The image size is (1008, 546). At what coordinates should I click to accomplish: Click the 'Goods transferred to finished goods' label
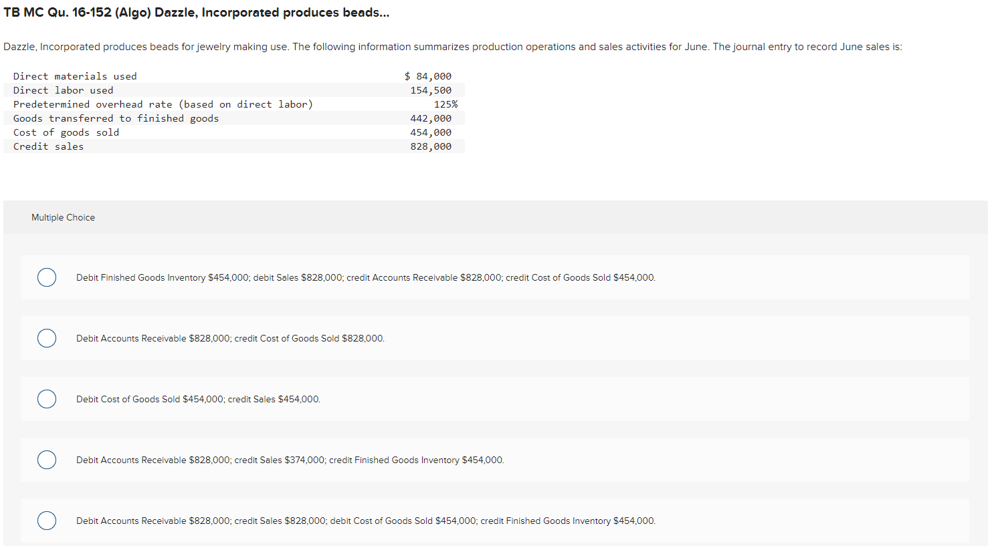pyautogui.click(x=116, y=118)
